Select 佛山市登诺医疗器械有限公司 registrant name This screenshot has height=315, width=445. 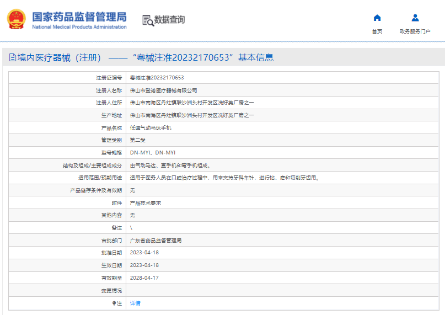point(163,90)
